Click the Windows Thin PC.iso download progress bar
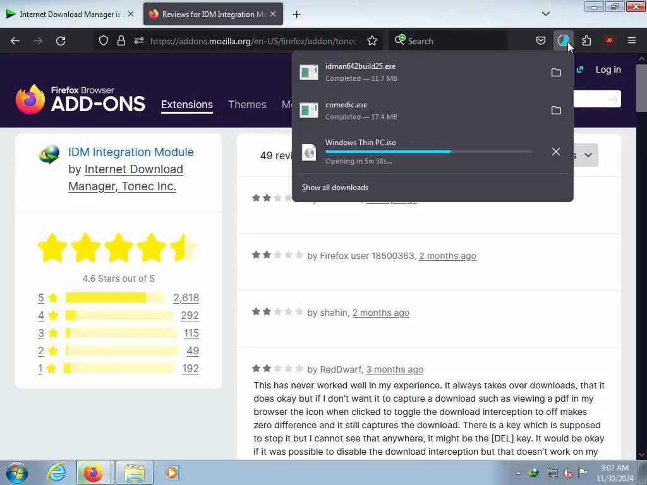 428,152
